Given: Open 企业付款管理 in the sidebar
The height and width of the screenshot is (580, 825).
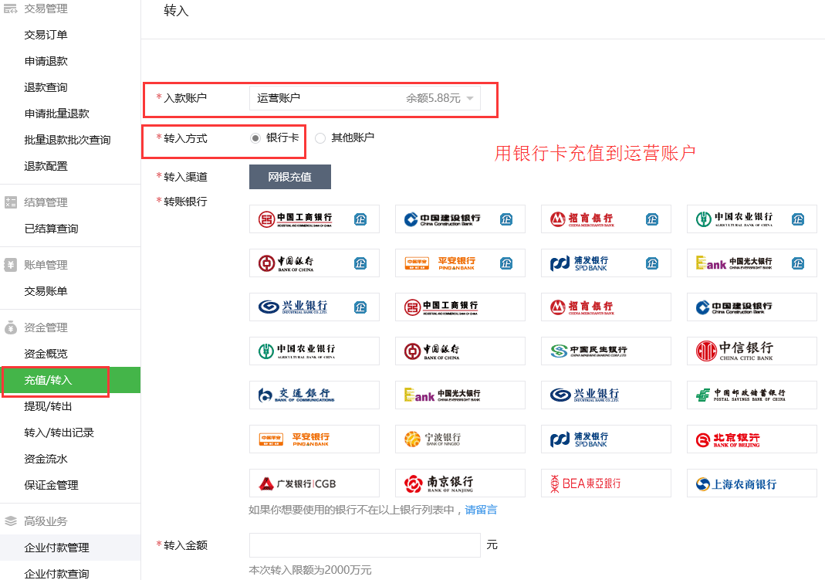Looking at the screenshot, I should (x=57, y=548).
